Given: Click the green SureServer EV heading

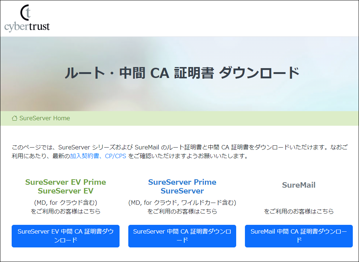Looking at the screenshot, I should [66, 191].
